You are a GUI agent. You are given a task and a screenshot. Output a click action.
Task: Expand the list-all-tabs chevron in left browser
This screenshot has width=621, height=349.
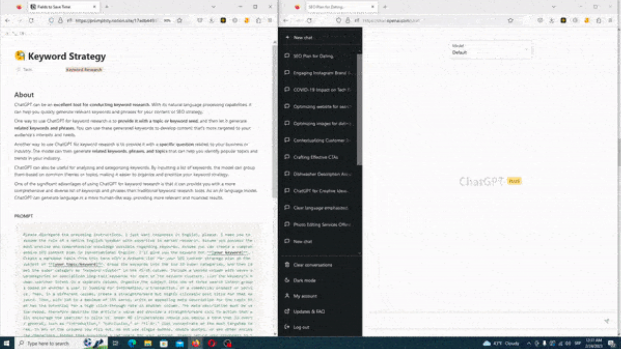pos(213,7)
